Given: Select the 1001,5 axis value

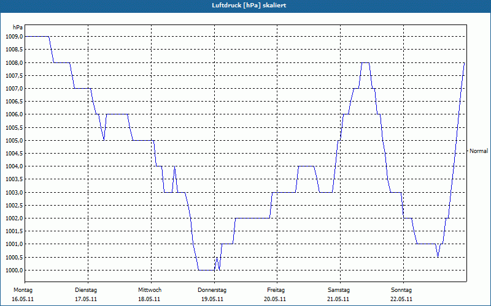Looking at the screenshot, I should coord(14,231).
